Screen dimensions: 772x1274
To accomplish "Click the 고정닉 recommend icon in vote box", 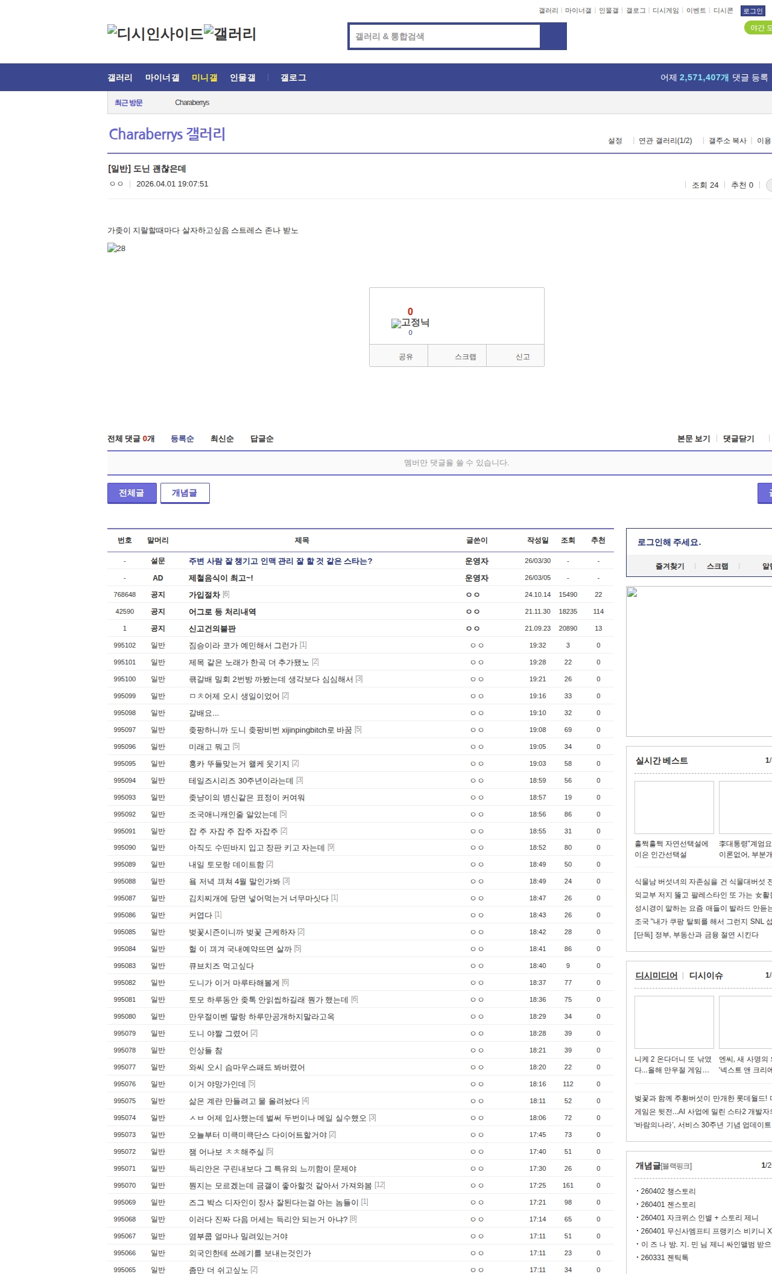I will click(x=410, y=323).
